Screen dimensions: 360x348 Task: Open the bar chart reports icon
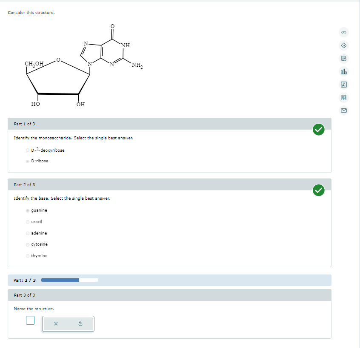click(344, 71)
